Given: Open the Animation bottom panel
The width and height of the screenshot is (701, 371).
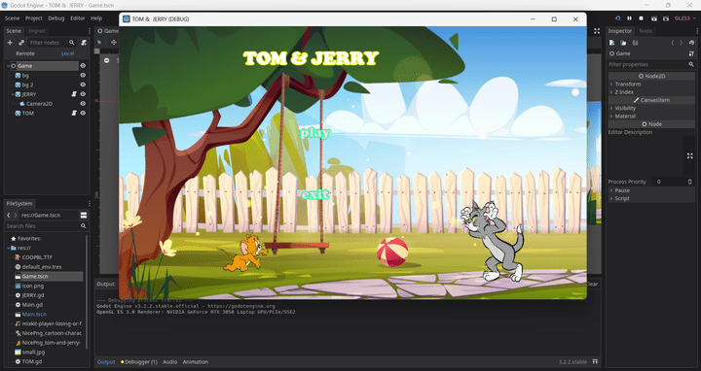Looking at the screenshot, I should click(196, 361).
